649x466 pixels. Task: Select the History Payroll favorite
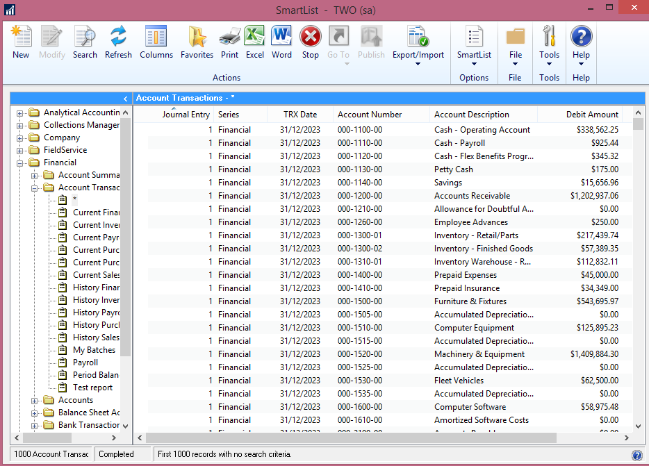pos(96,313)
